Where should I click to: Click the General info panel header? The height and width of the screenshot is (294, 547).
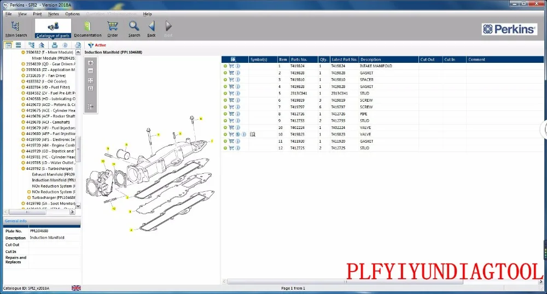42,221
